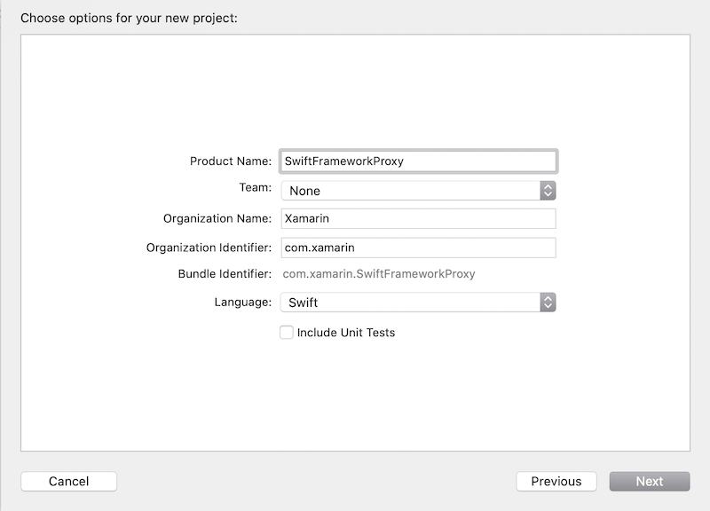Choose Swift in the Language combo box
The image size is (710, 511).
417,303
